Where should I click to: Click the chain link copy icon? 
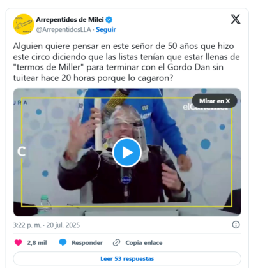click(x=116, y=242)
